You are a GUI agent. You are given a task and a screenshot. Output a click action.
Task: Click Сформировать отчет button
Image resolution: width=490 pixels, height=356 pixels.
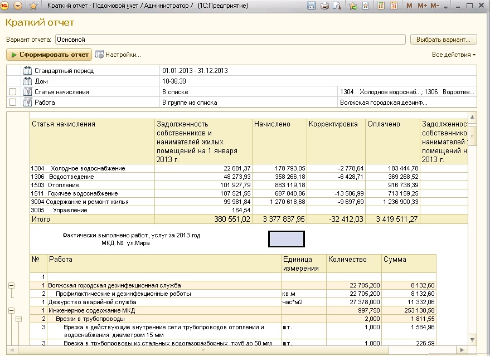(49, 55)
